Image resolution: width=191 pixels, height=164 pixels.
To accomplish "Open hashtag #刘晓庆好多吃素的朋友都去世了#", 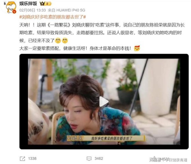I will click(x=53, y=17).
